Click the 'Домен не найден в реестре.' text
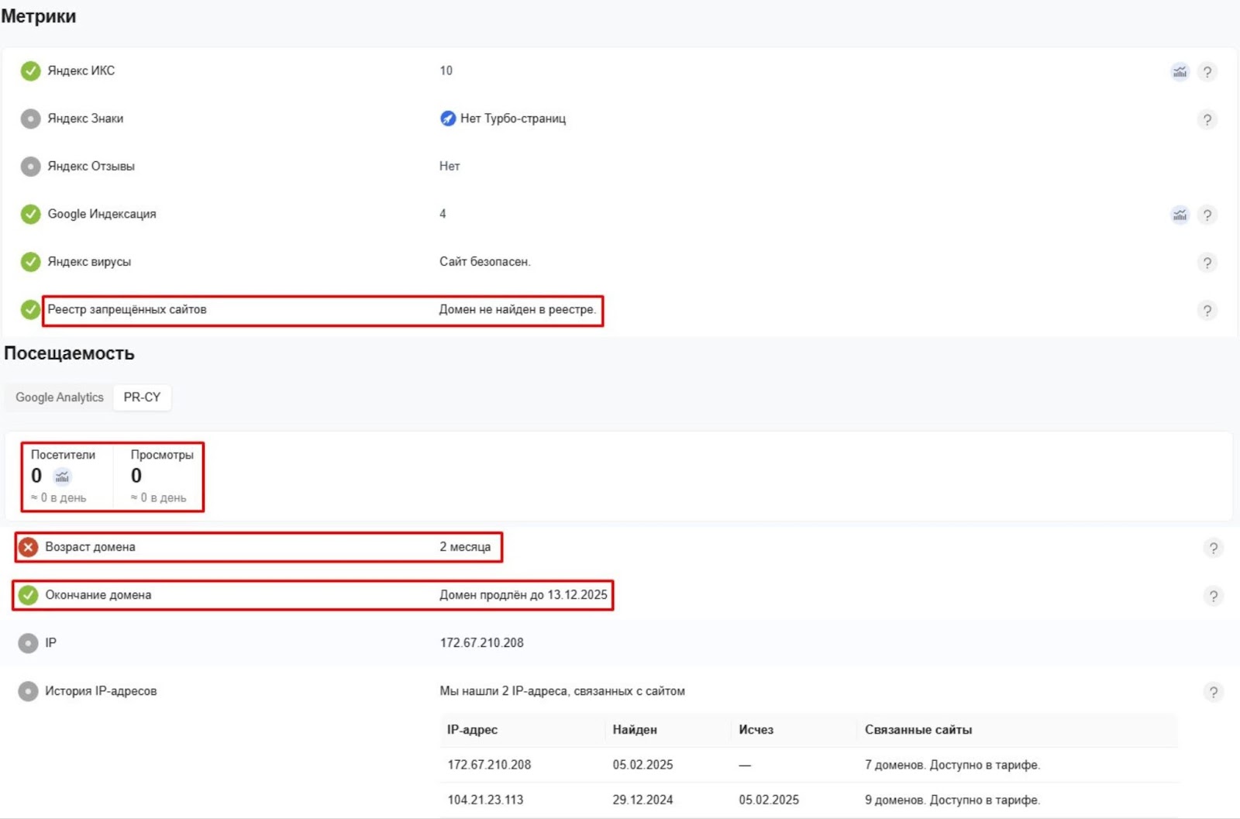The image size is (1240, 819). point(518,309)
